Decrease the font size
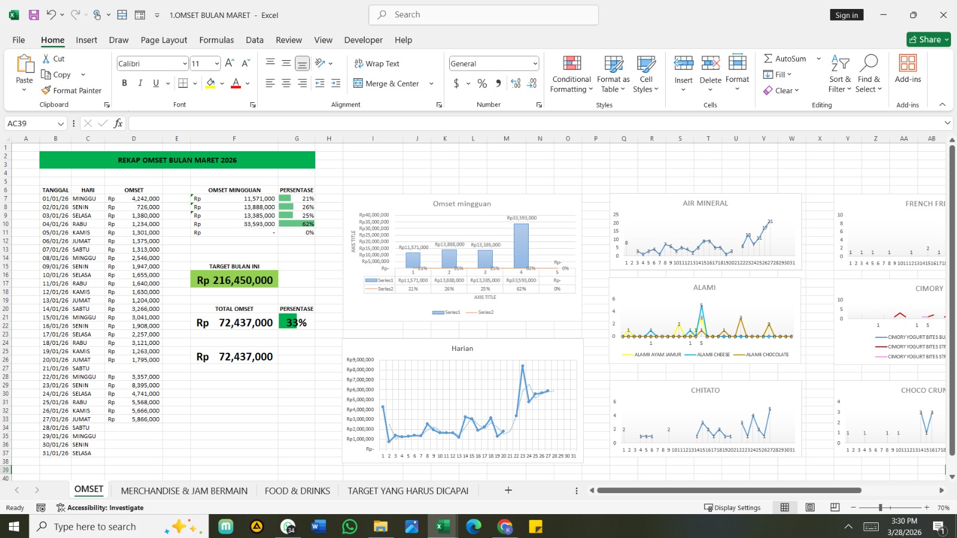The height and width of the screenshot is (538, 957). [x=246, y=63]
